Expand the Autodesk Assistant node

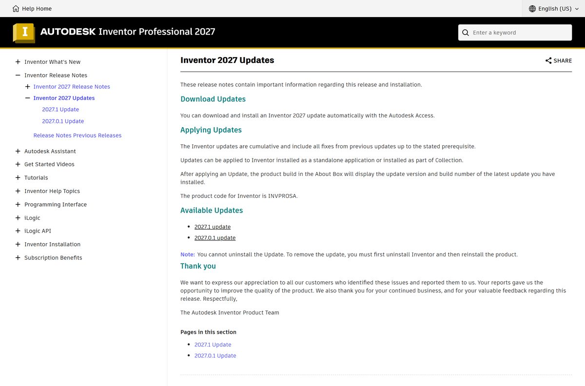tap(18, 151)
